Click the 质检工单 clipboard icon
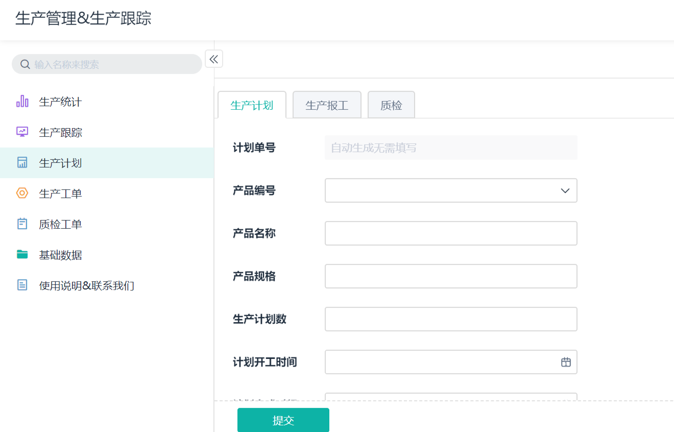Viewport: 674px width, 432px height. (22, 224)
